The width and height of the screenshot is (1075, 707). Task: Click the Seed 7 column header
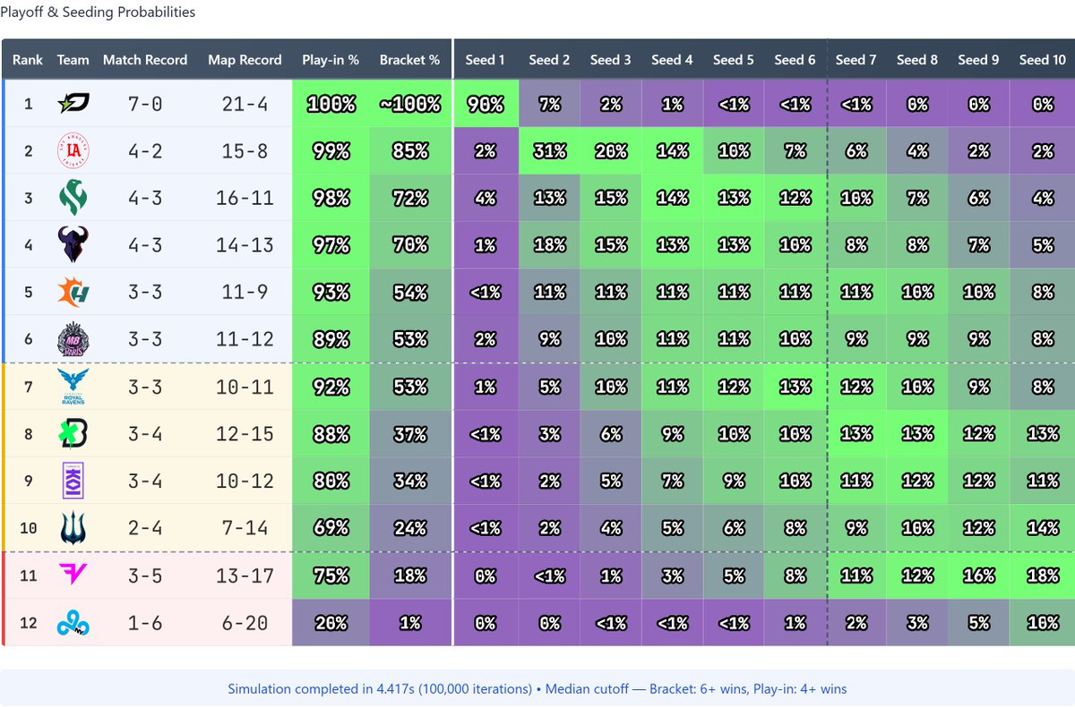pos(856,60)
